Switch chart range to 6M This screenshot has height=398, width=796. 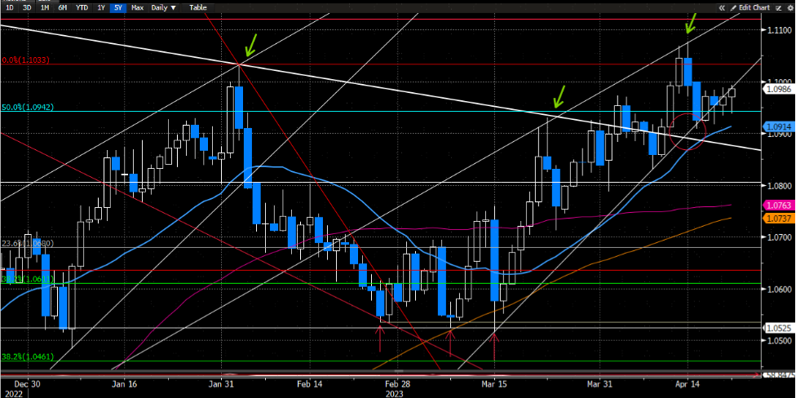(62, 7)
